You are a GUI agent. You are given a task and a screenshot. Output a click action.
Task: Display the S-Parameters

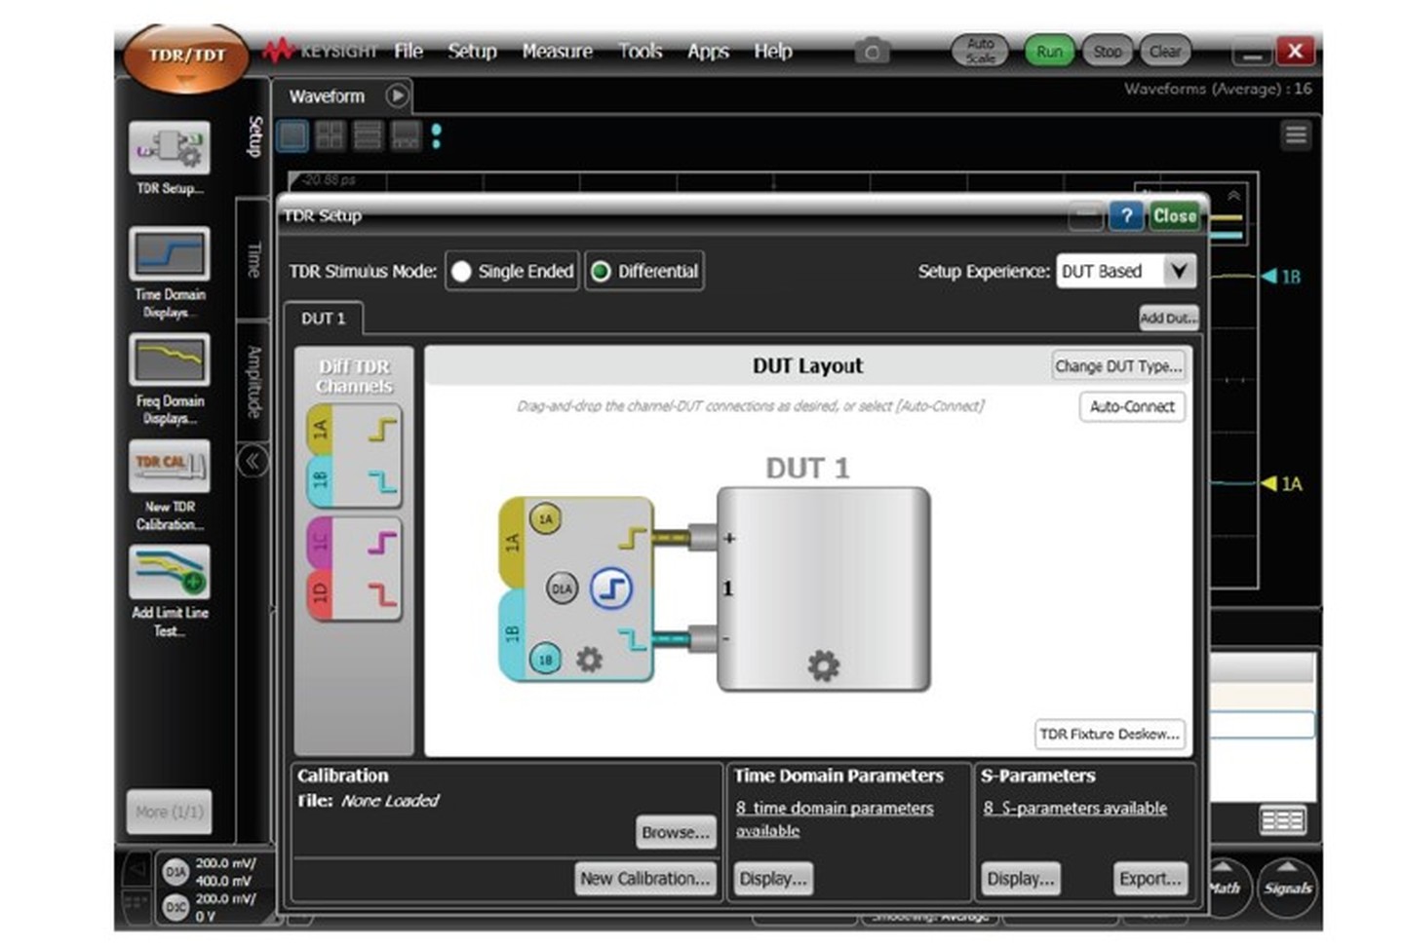click(x=1021, y=878)
